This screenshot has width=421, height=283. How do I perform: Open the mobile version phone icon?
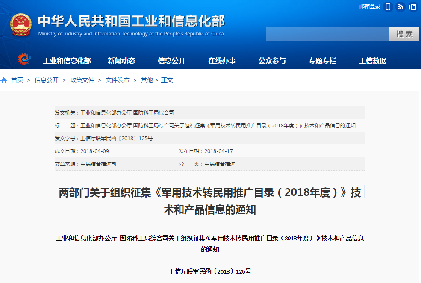(388, 7)
